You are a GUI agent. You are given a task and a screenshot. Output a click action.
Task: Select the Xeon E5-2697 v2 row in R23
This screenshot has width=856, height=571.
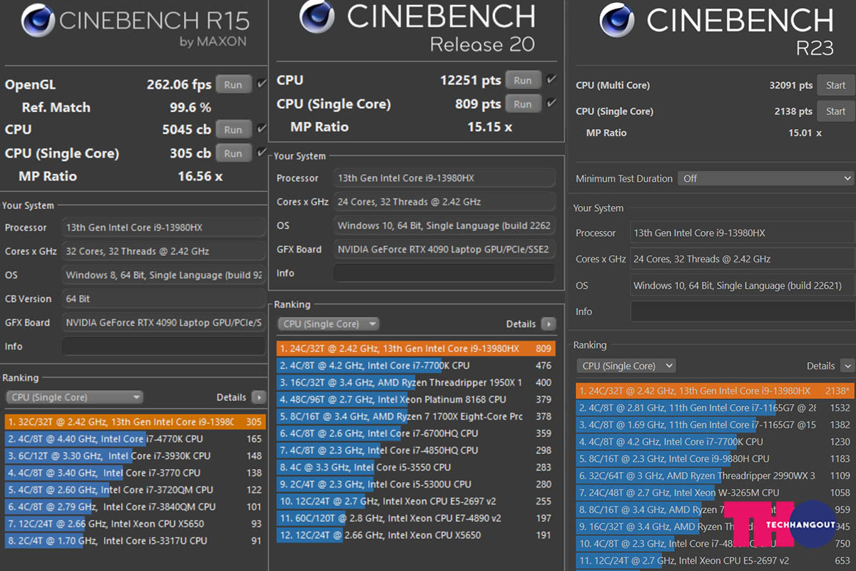point(715,560)
